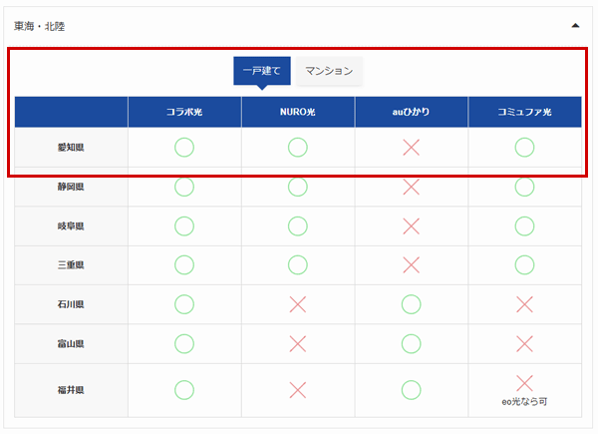598x434 pixels.
Task: Click the 三重県 auひかり cross mark
Action: point(411,265)
